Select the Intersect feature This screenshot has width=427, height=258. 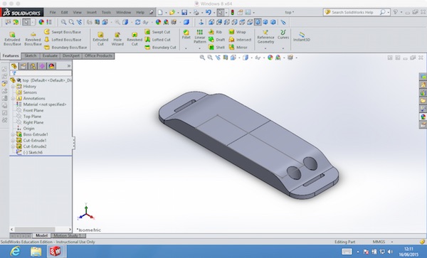coord(240,40)
